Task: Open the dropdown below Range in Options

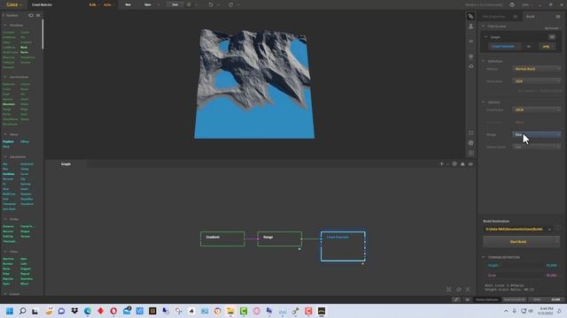Action: 537,147
